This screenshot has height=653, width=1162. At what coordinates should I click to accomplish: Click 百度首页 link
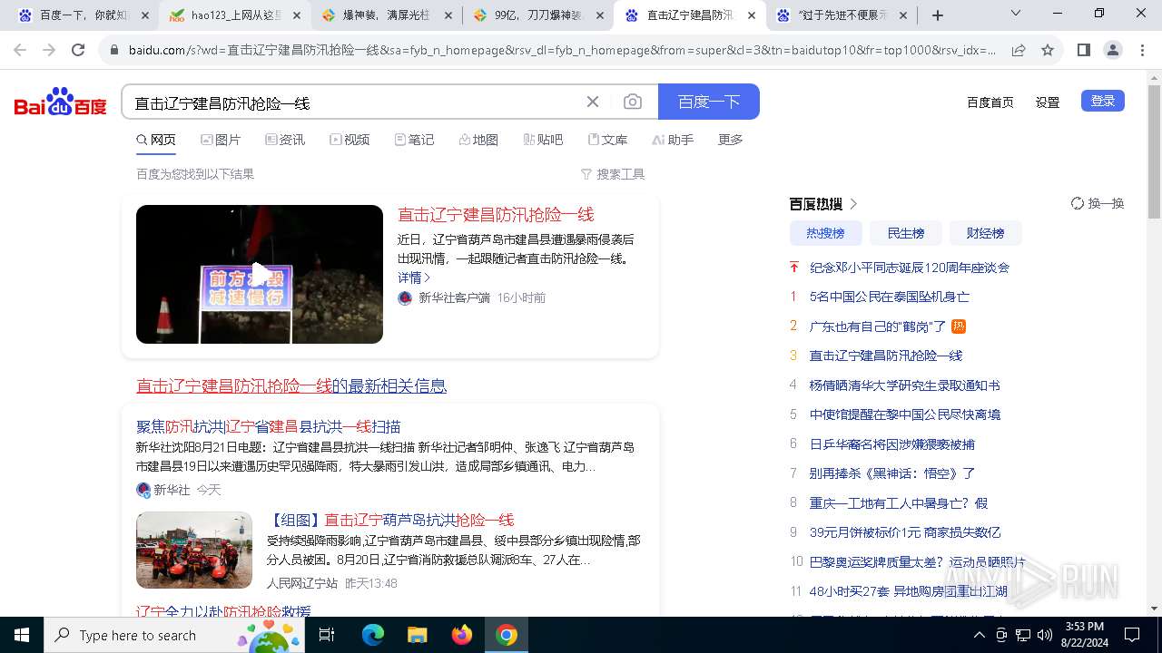(x=990, y=102)
